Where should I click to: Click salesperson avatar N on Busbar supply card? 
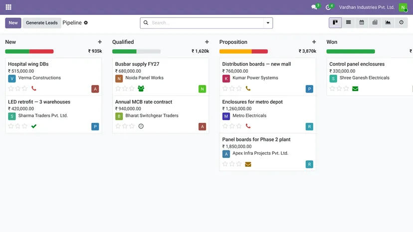pos(203,89)
